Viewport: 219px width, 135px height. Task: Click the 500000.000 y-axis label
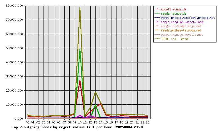tap(14, 48)
